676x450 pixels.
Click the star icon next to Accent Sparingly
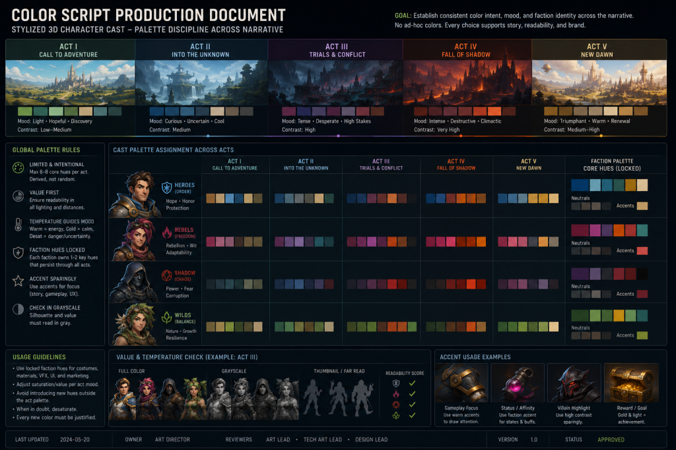(18, 281)
